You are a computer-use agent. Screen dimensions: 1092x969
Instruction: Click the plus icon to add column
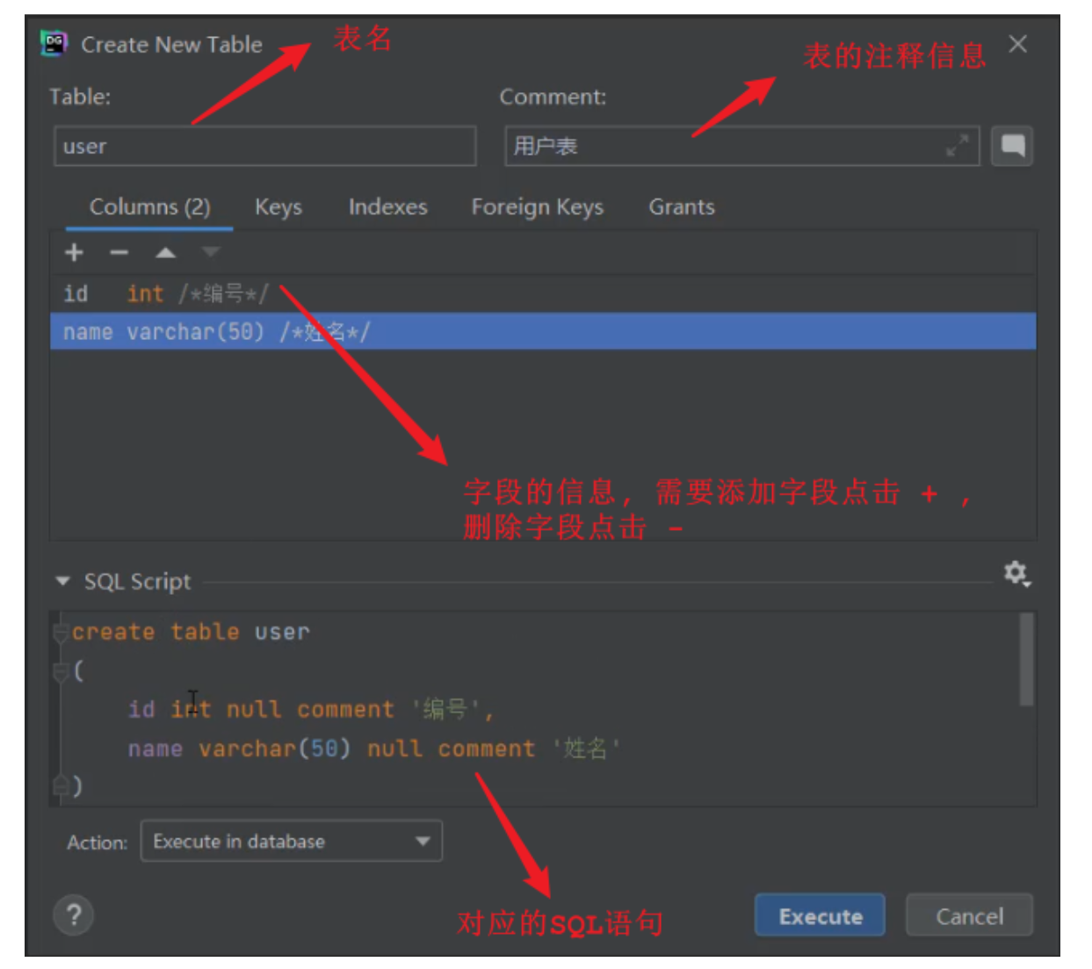click(x=74, y=253)
